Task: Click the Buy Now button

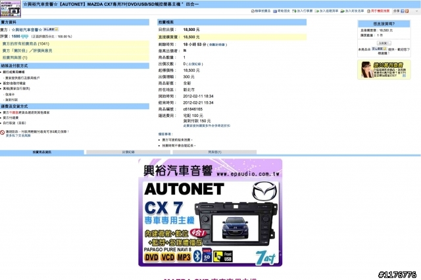Action: click(x=384, y=43)
